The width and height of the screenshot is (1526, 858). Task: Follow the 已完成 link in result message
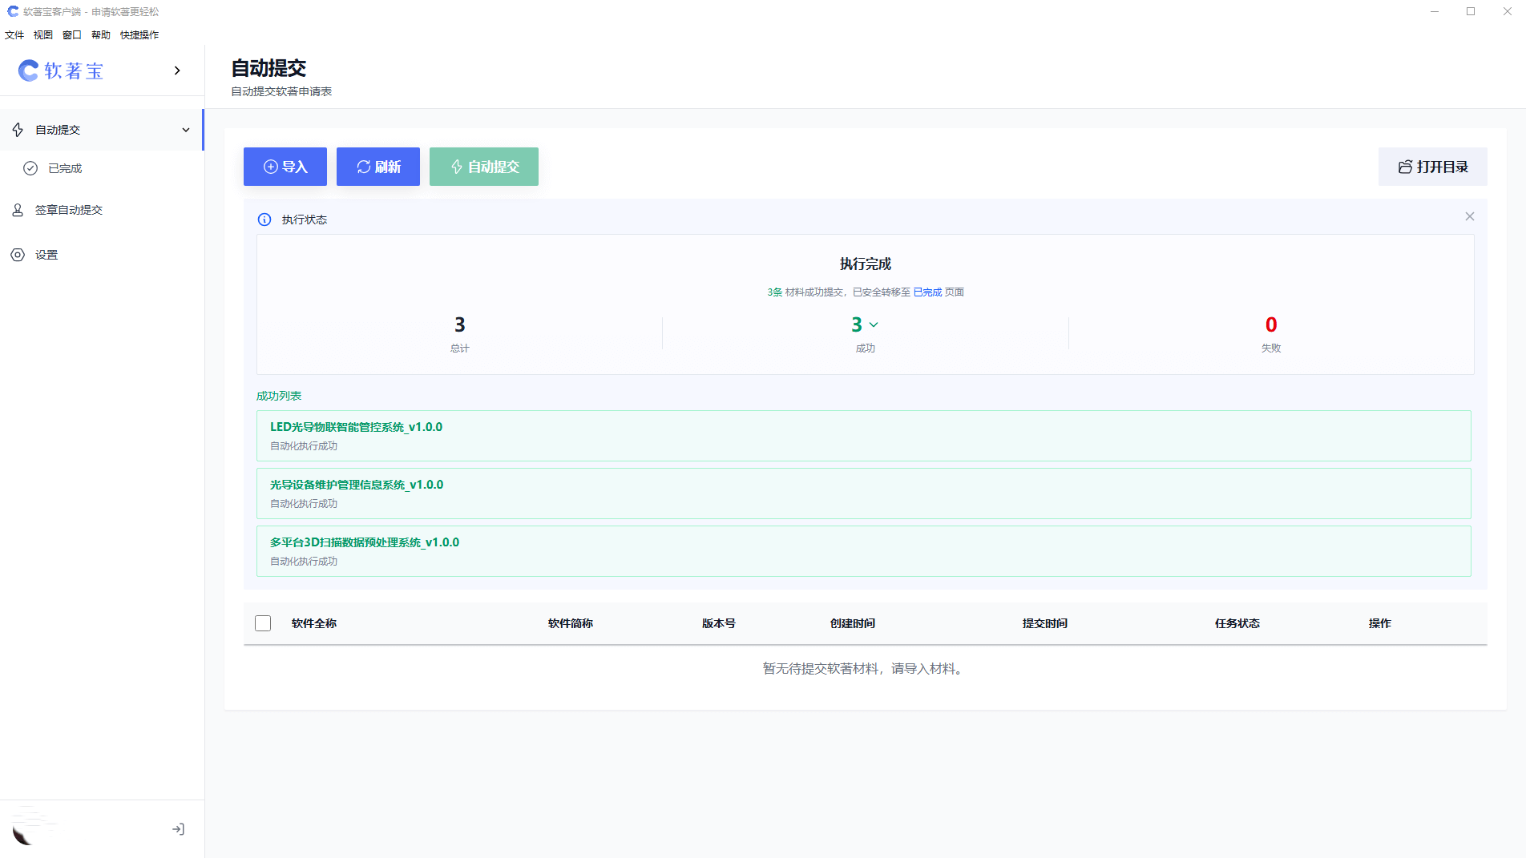point(927,292)
